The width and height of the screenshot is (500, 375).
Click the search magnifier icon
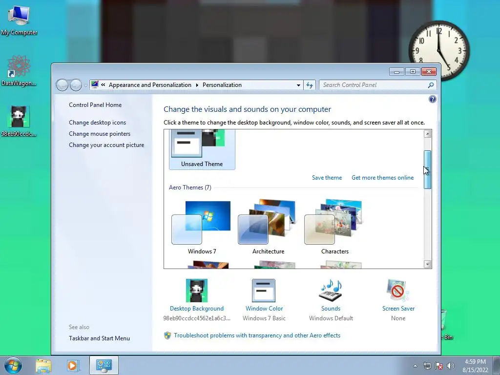[x=431, y=85]
